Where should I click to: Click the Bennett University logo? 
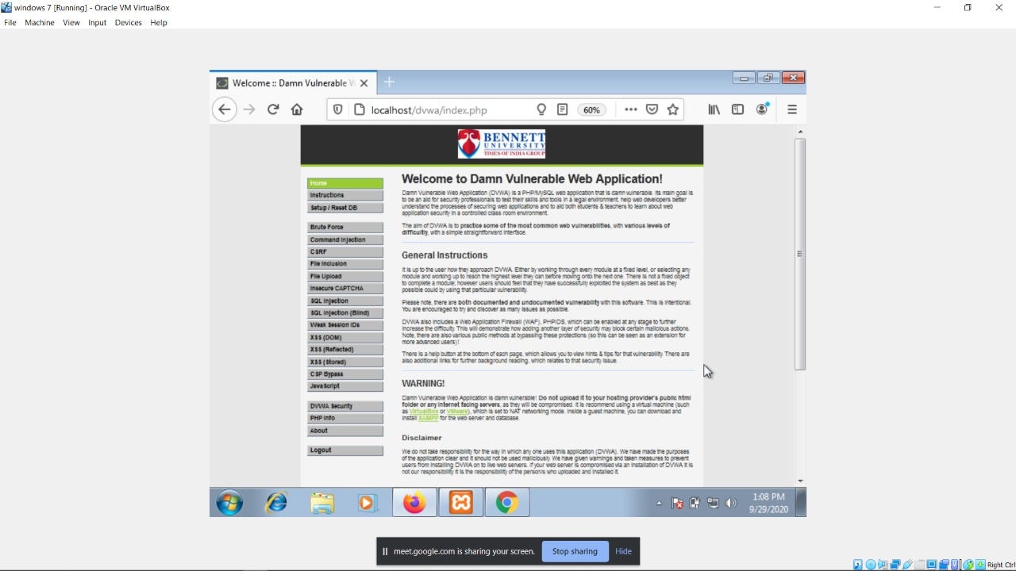tap(502, 144)
